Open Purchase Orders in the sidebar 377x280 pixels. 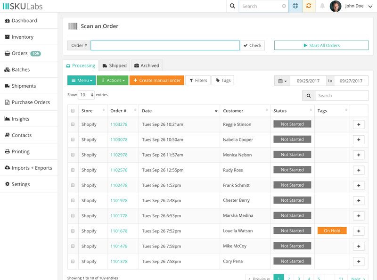coord(29,102)
